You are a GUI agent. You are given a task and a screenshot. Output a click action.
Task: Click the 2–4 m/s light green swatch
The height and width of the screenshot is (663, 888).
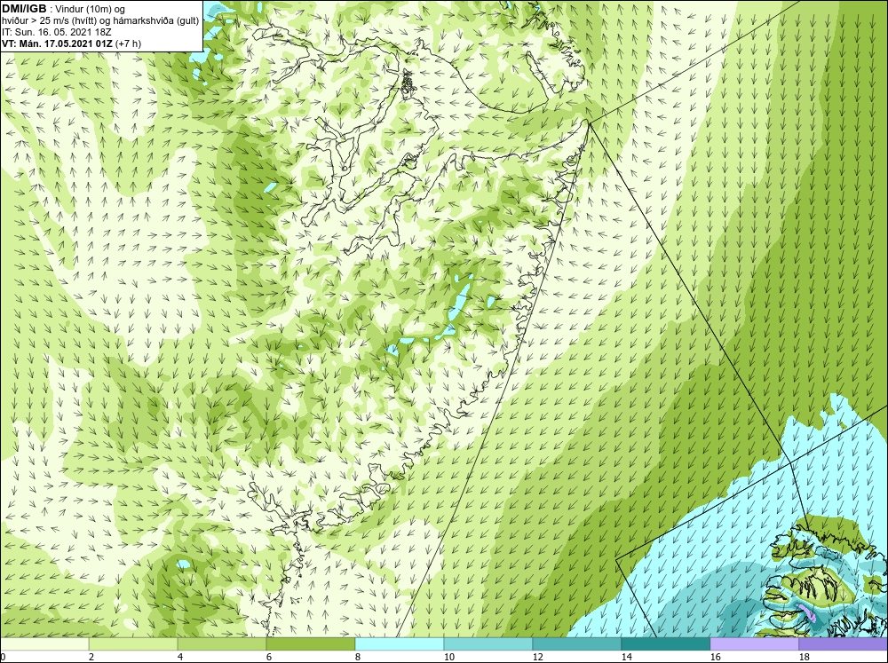tap(133, 644)
